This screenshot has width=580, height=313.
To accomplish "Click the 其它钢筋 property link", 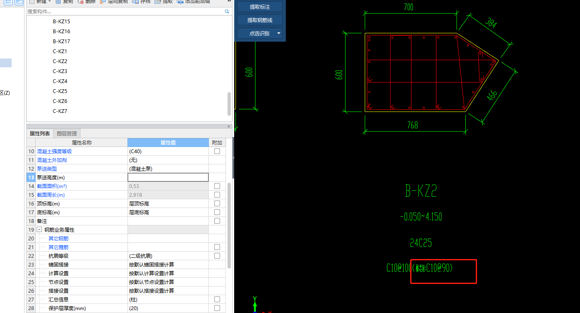I will point(59,238).
